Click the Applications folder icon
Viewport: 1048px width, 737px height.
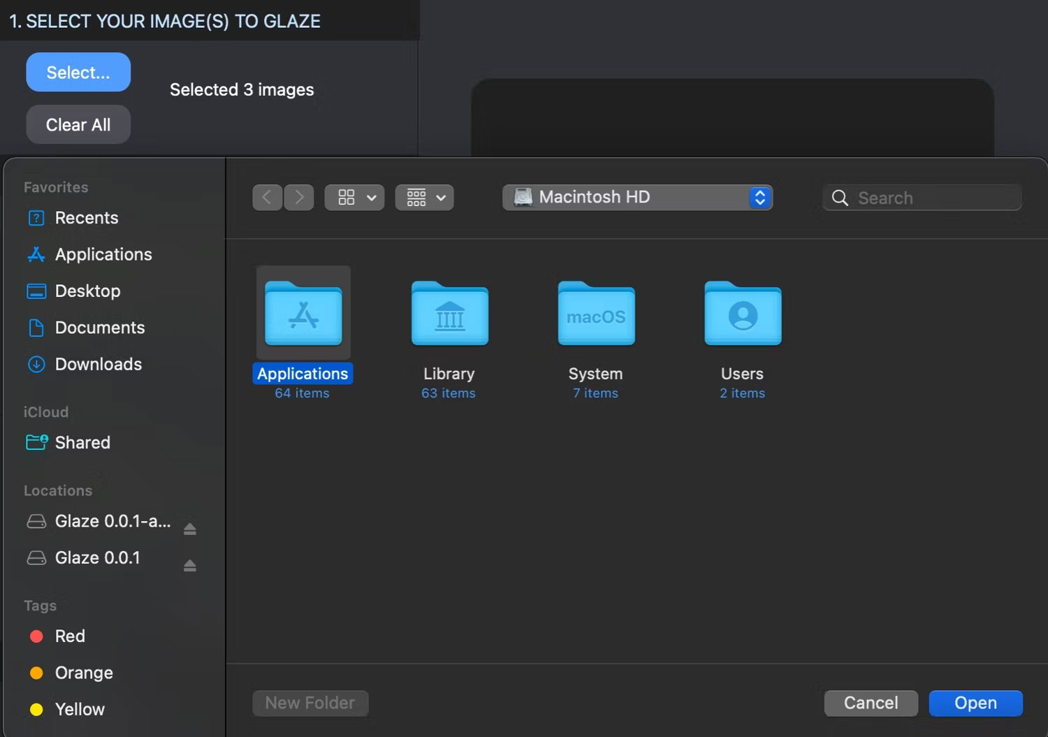(x=303, y=314)
